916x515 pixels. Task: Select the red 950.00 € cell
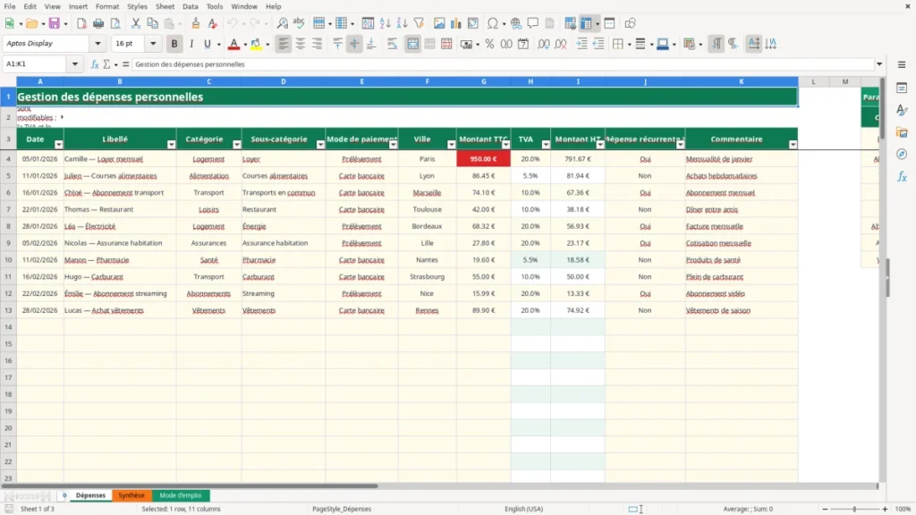point(484,159)
